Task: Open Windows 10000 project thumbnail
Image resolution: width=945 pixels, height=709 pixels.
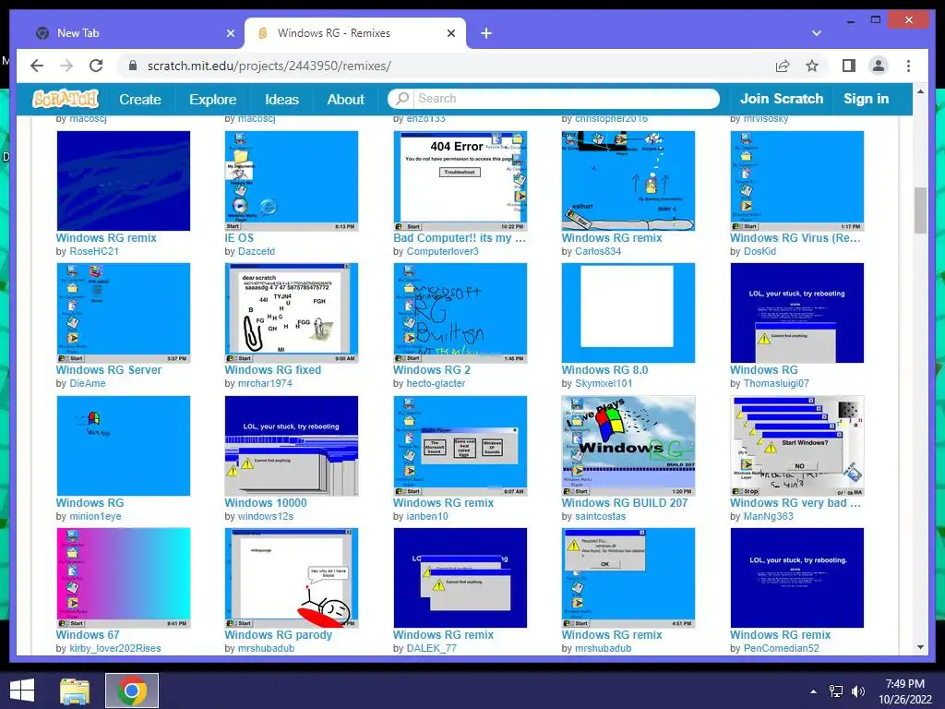Action: [291, 446]
